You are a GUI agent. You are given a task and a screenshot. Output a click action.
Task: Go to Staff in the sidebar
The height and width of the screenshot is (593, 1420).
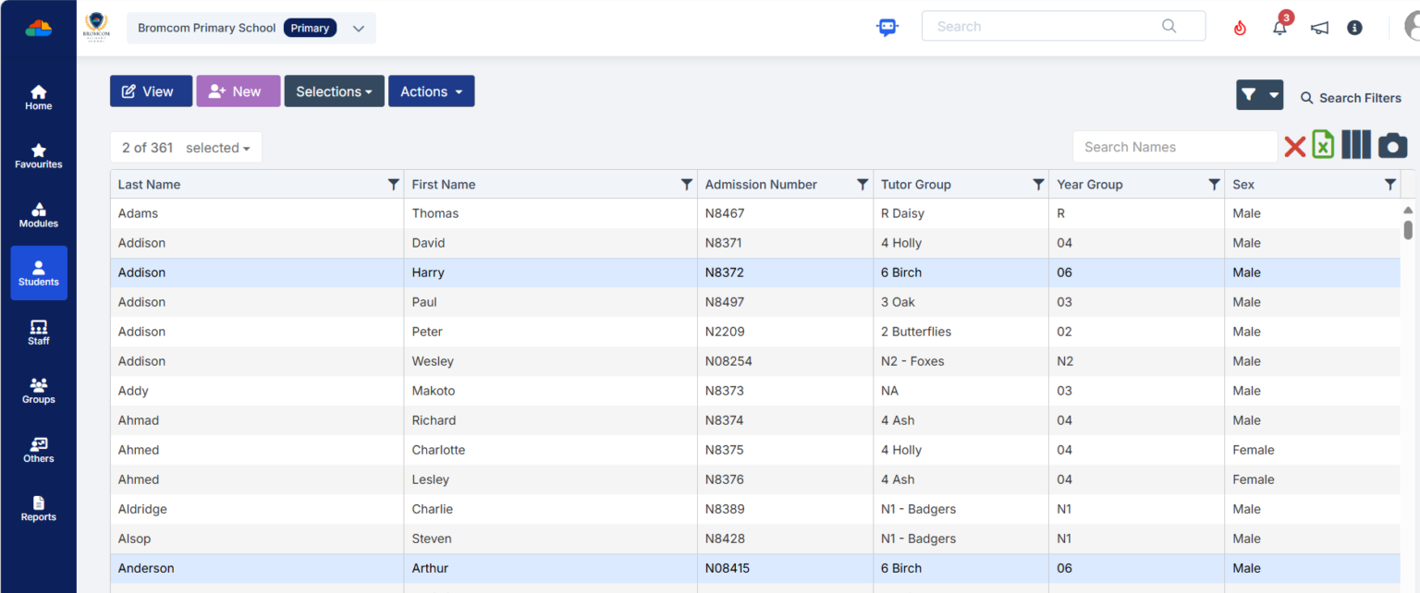click(39, 333)
